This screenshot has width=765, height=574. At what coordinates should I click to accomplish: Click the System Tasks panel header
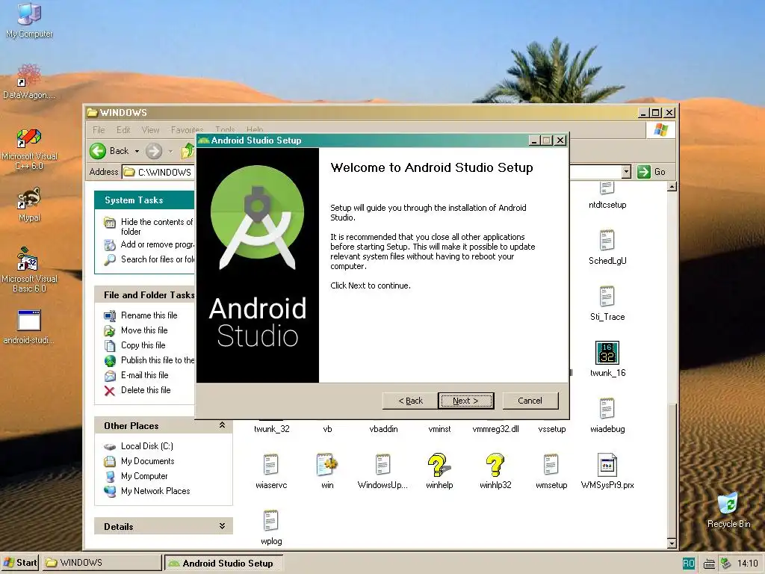pos(144,200)
